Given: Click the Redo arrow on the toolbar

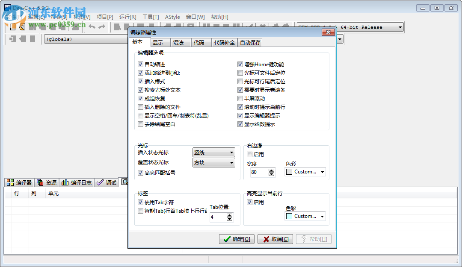Looking at the screenshot, I should coord(102,26).
